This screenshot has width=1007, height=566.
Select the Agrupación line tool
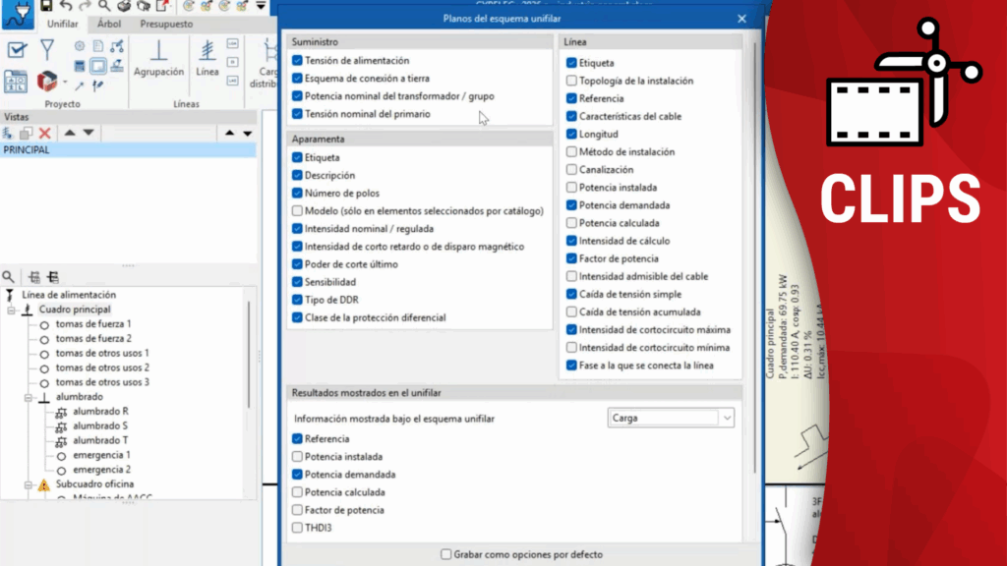point(158,58)
